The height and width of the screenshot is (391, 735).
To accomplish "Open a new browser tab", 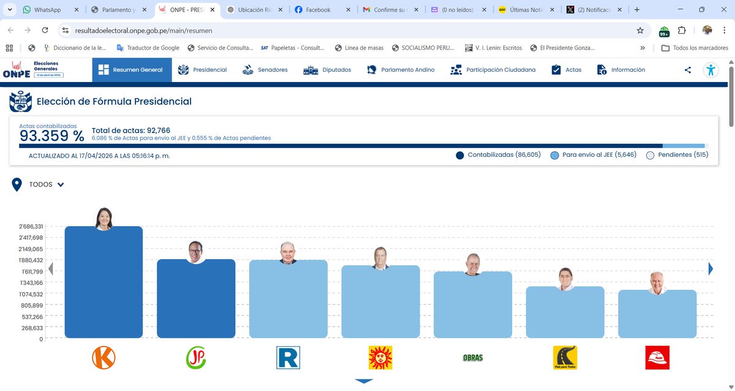I will click(637, 10).
